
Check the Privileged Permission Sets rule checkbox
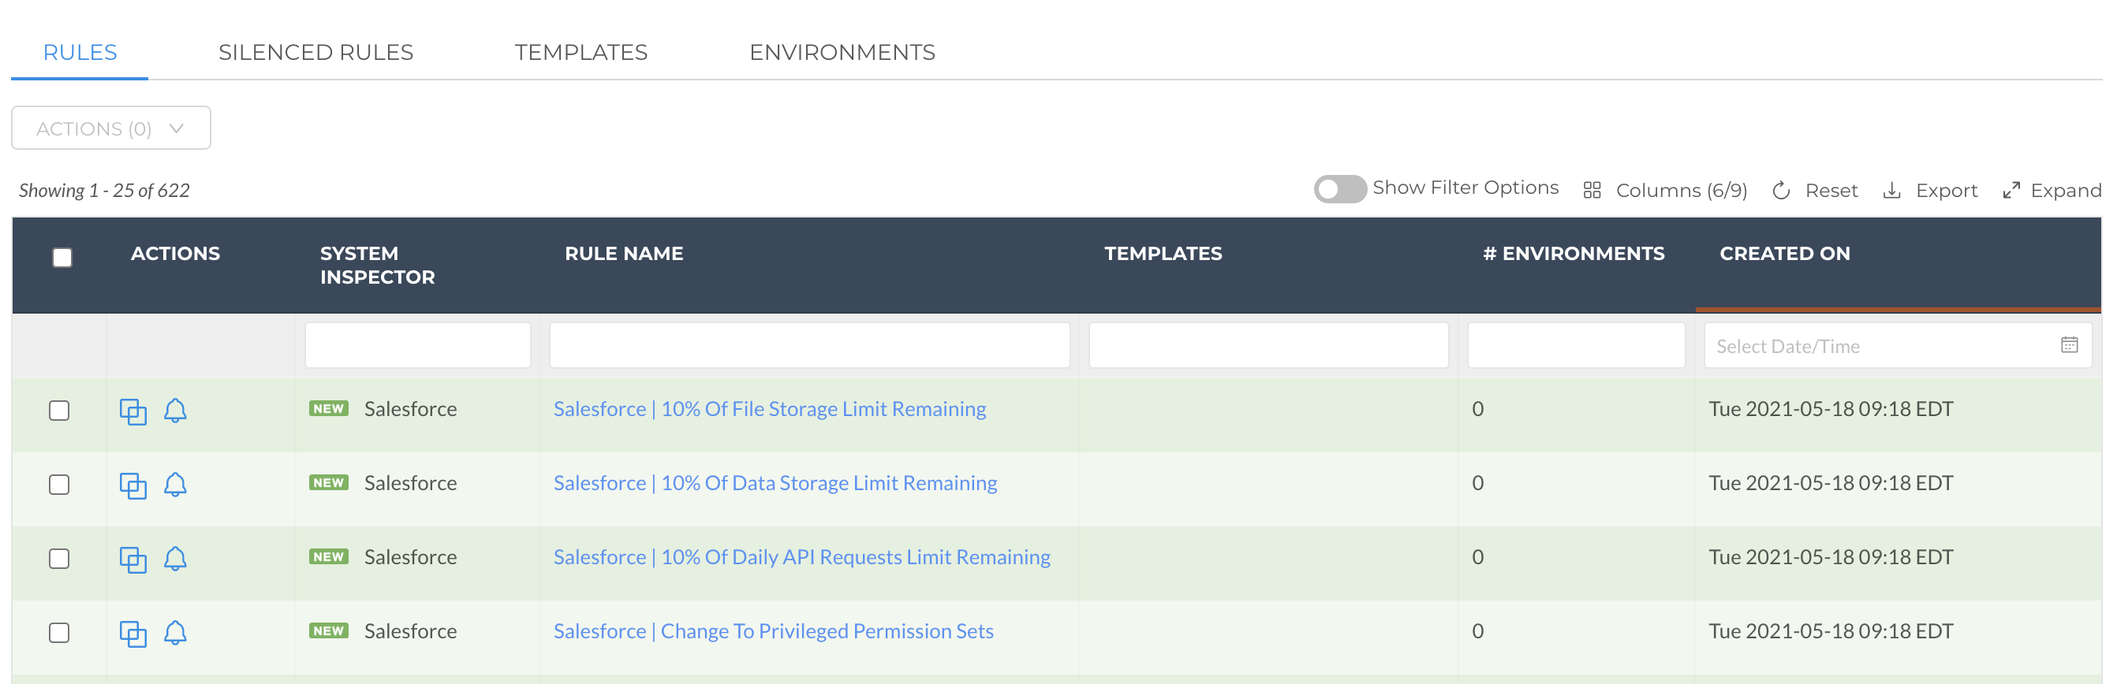click(59, 632)
